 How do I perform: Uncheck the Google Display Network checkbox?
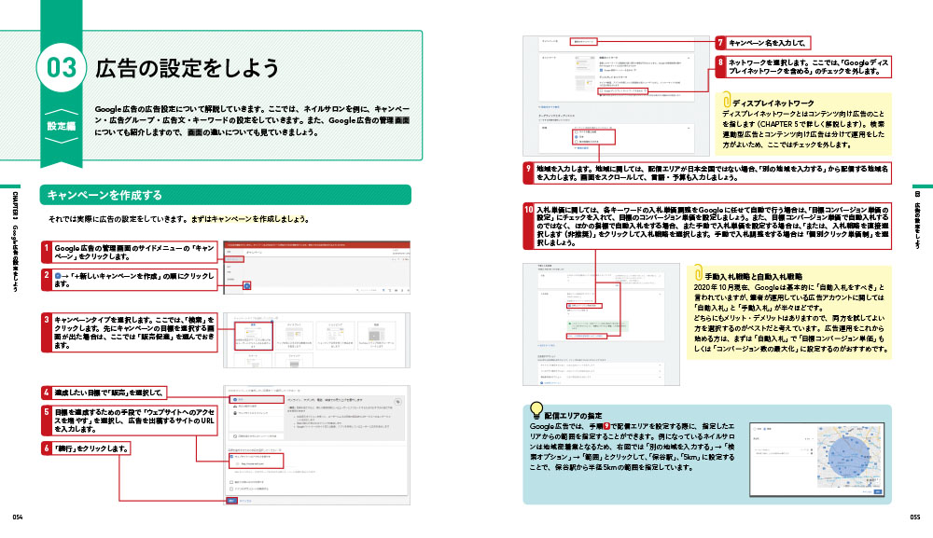(601, 91)
